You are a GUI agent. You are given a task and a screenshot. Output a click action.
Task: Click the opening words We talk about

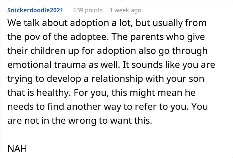pos(38,23)
